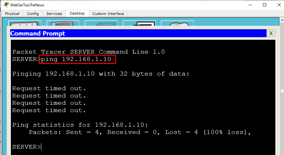284x155 pixels.
Task: Click the blue Command Prompt title bar
Action: pos(138,33)
